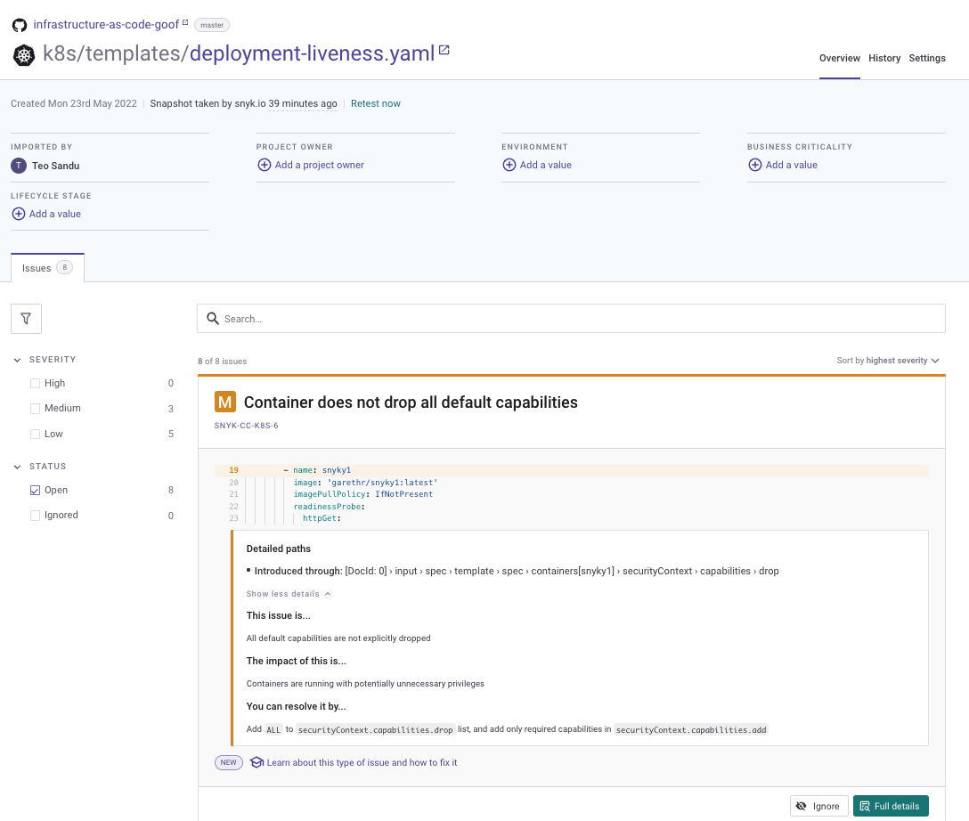
Task: Enable the Medium severity filter checkbox
Action: click(36, 408)
